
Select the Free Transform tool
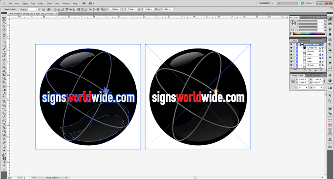(4, 75)
